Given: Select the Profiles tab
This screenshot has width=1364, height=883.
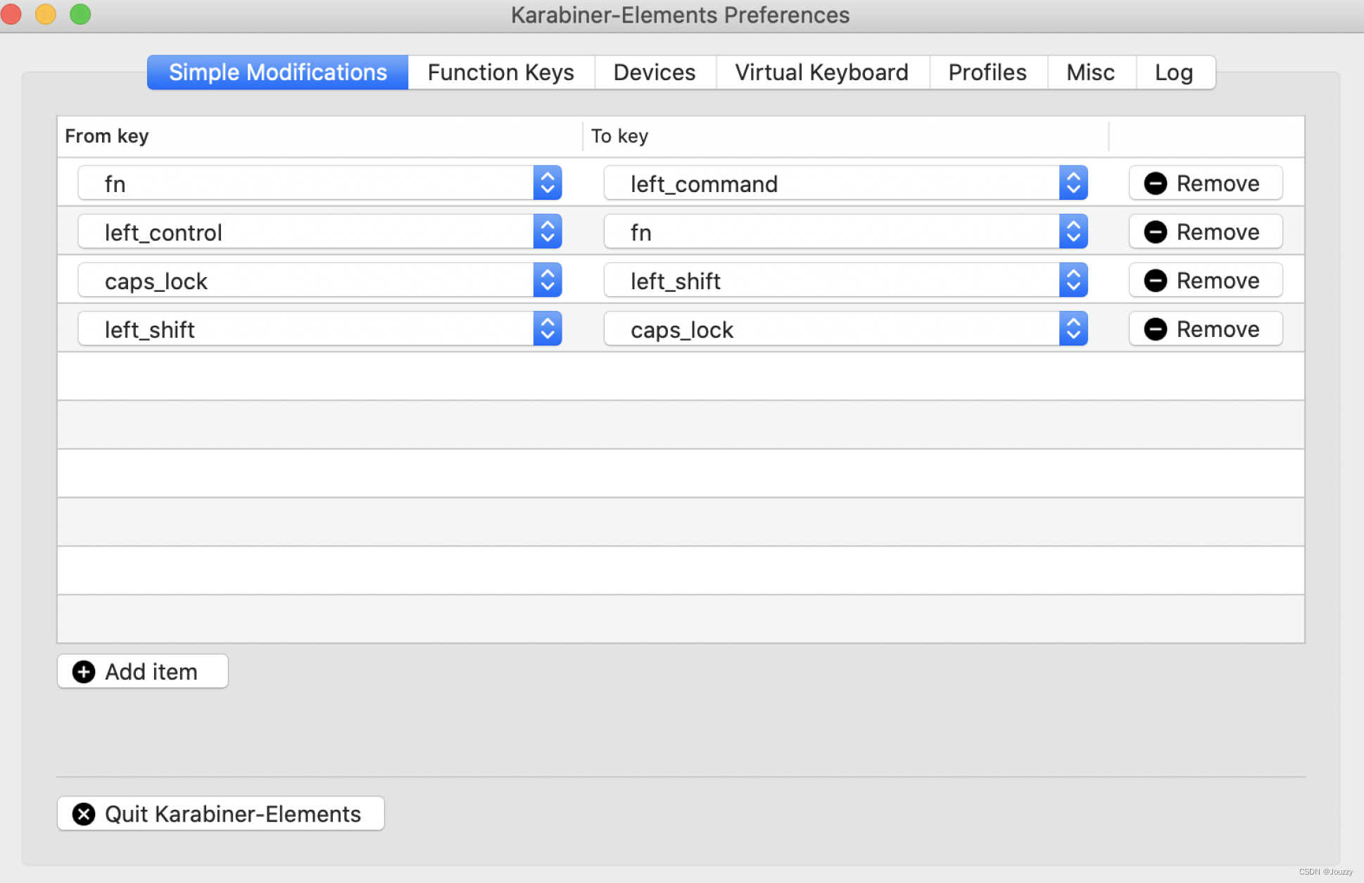Looking at the screenshot, I should point(987,72).
